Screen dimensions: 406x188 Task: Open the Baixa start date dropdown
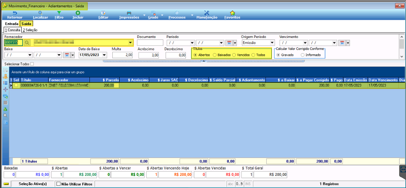coord(30,55)
